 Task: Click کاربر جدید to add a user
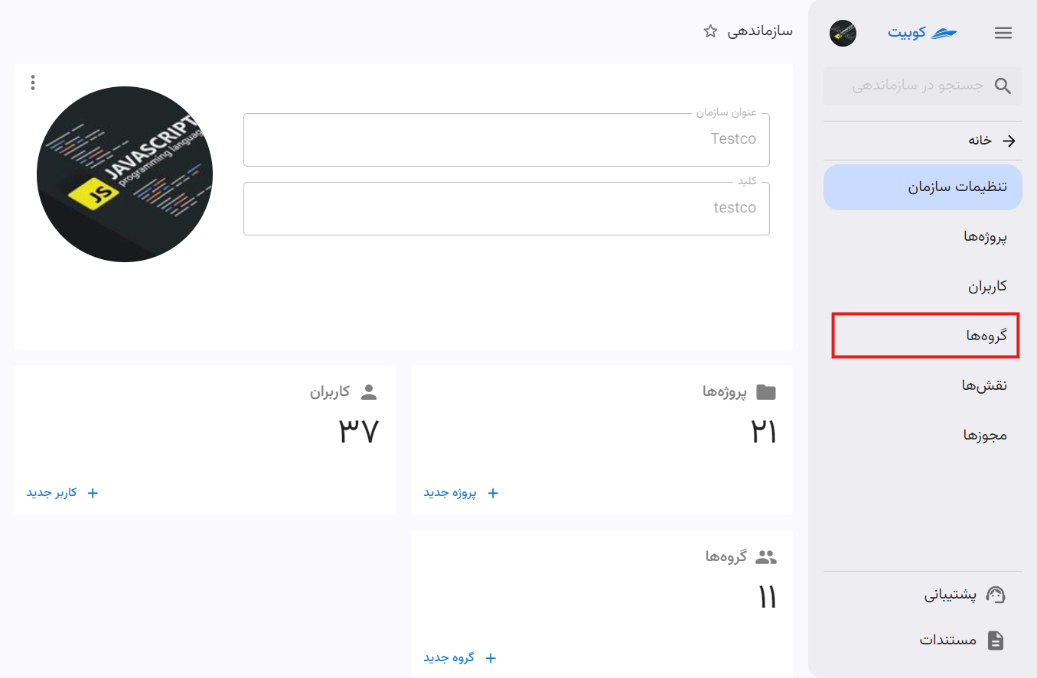[63, 493]
